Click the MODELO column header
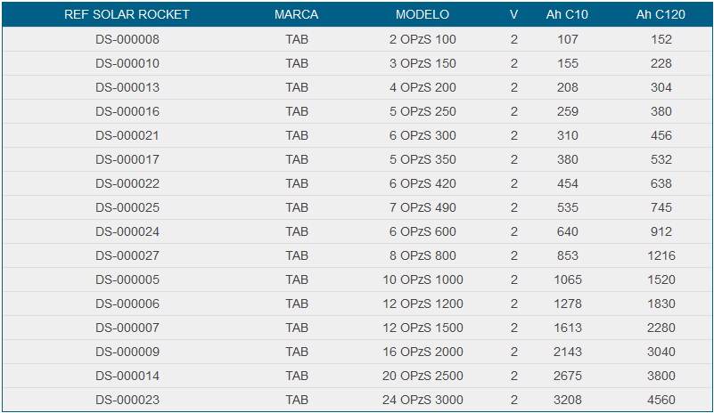 (x=423, y=15)
